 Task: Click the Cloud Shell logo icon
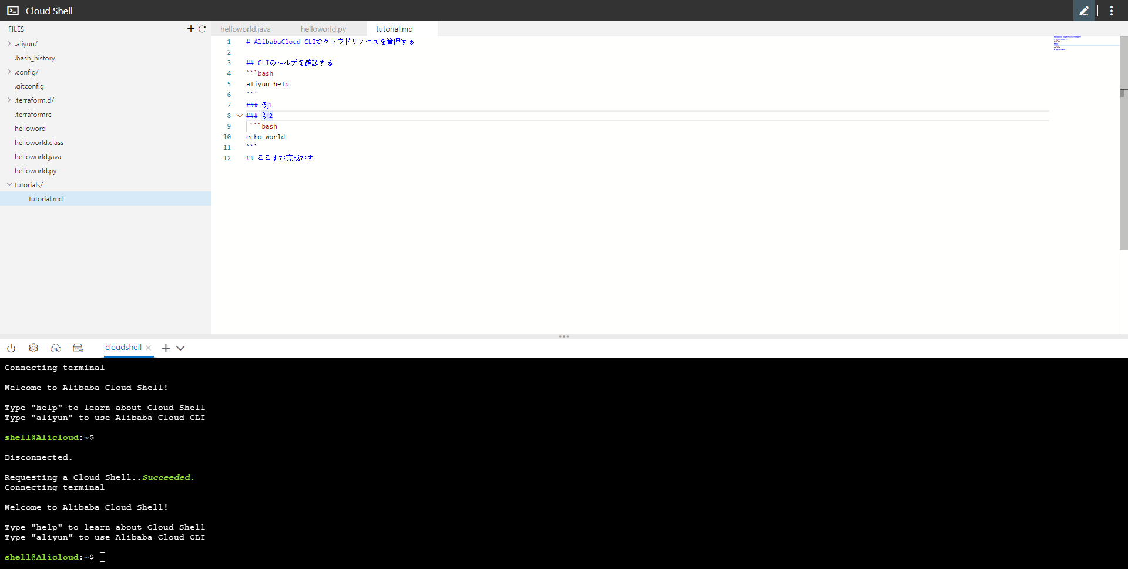[x=13, y=11]
